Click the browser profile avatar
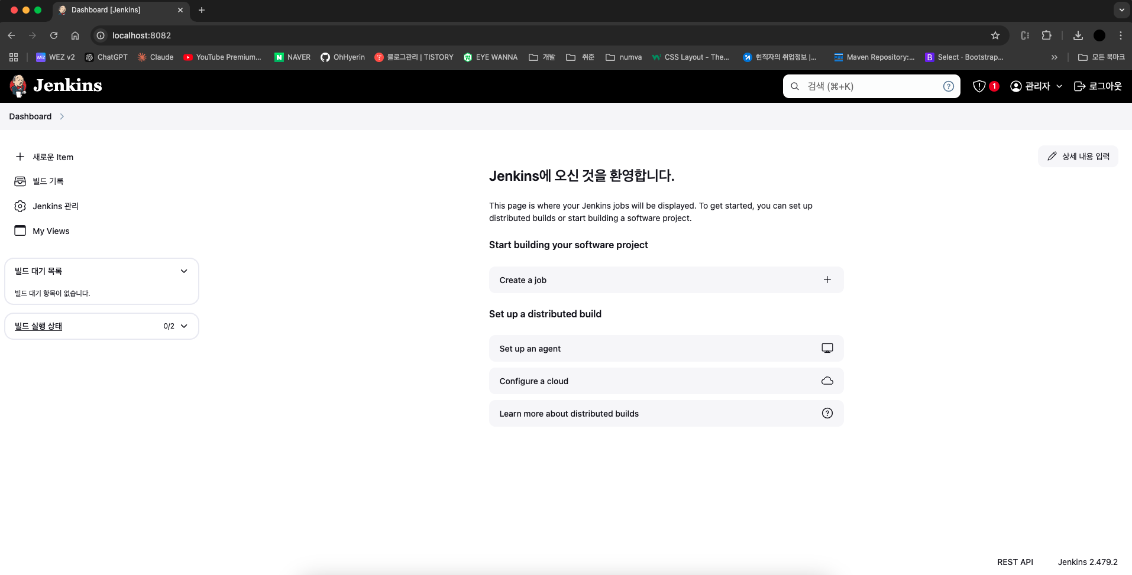1132x575 pixels. 1099,35
